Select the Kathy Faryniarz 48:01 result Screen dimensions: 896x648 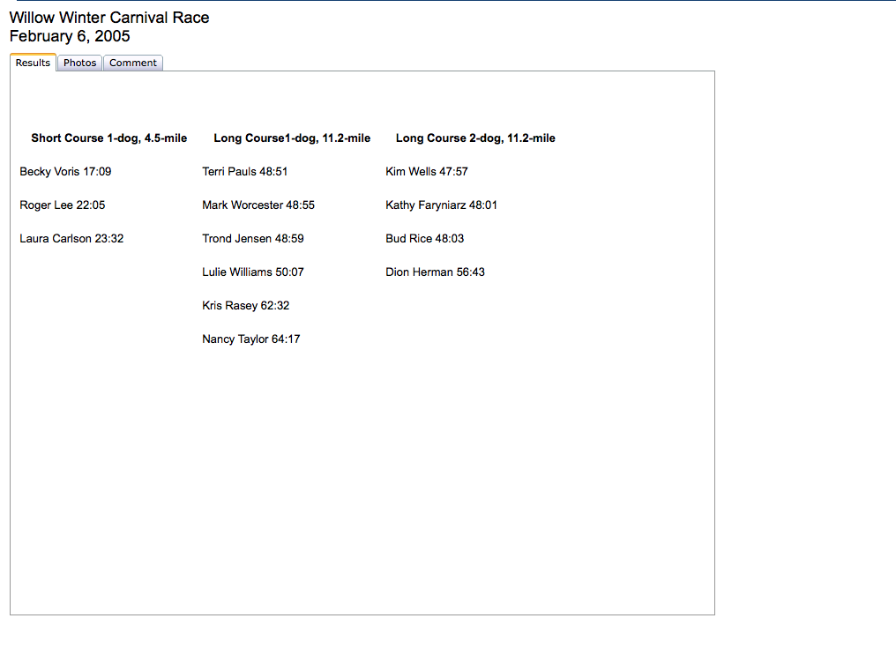[441, 205]
